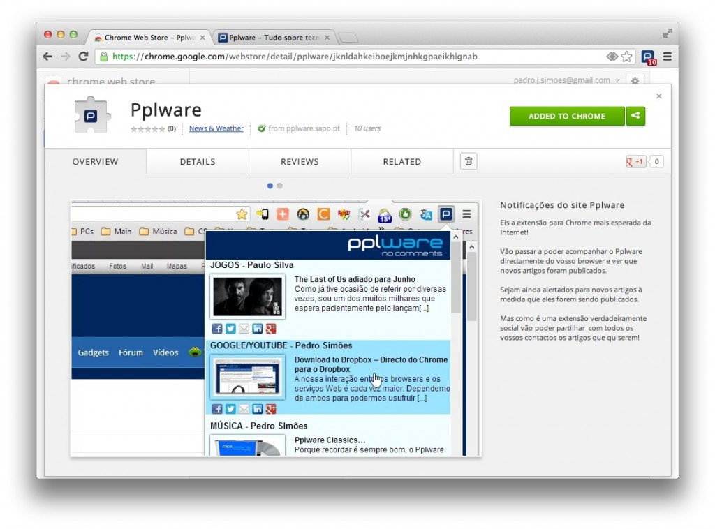Click the trash can icon beside the Related tab
Image resolution: width=715 pixels, height=529 pixels.
pos(468,161)
